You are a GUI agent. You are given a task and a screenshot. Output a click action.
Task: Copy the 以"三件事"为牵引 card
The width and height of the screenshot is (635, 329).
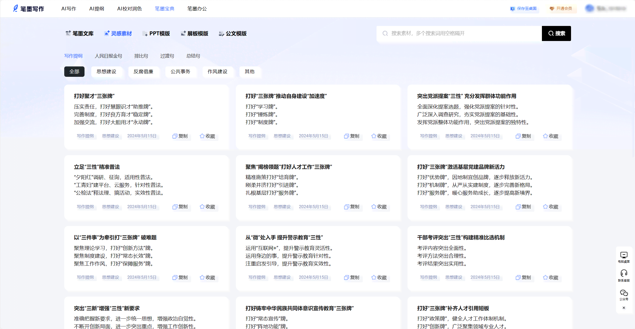pyautogui.click(x=180, y=277)
